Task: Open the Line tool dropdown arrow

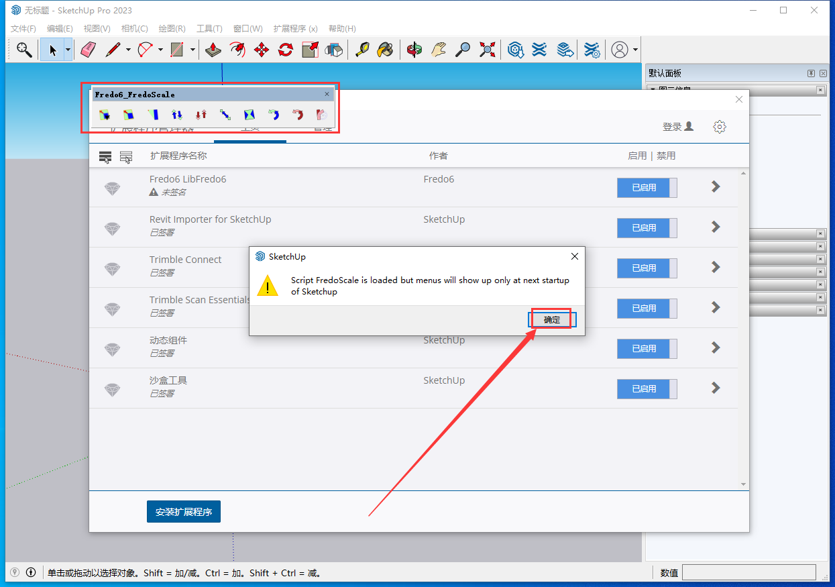Action: [127, 50]
